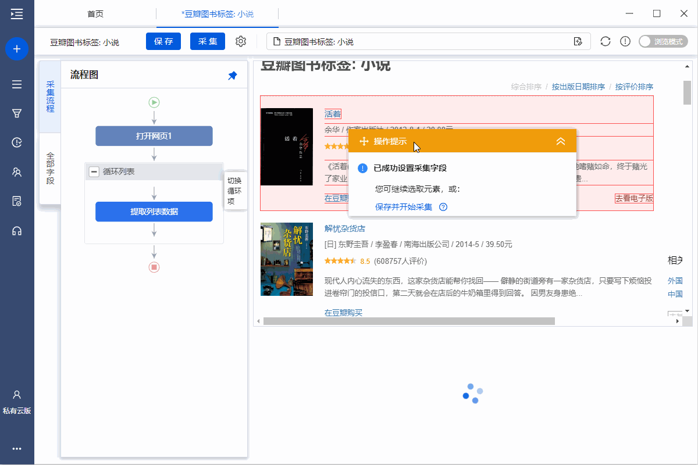This screenshot has height=465, width=698.
Task: Sort by 按评价排序 link
Action: point(634,87)
